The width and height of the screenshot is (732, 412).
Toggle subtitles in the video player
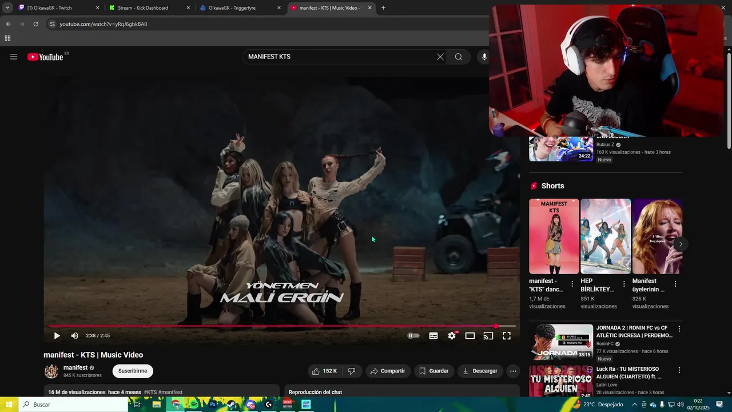(x=433, y=336)
